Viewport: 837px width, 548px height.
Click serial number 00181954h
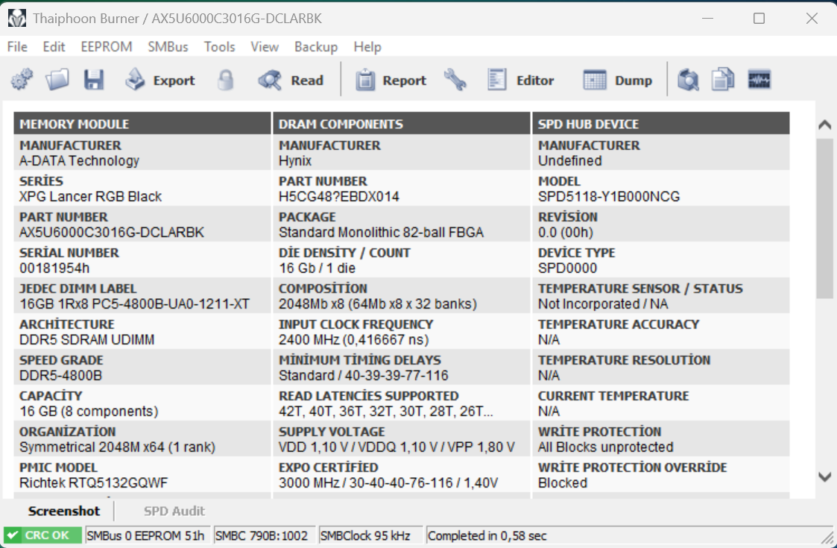(x=54, y=268)
